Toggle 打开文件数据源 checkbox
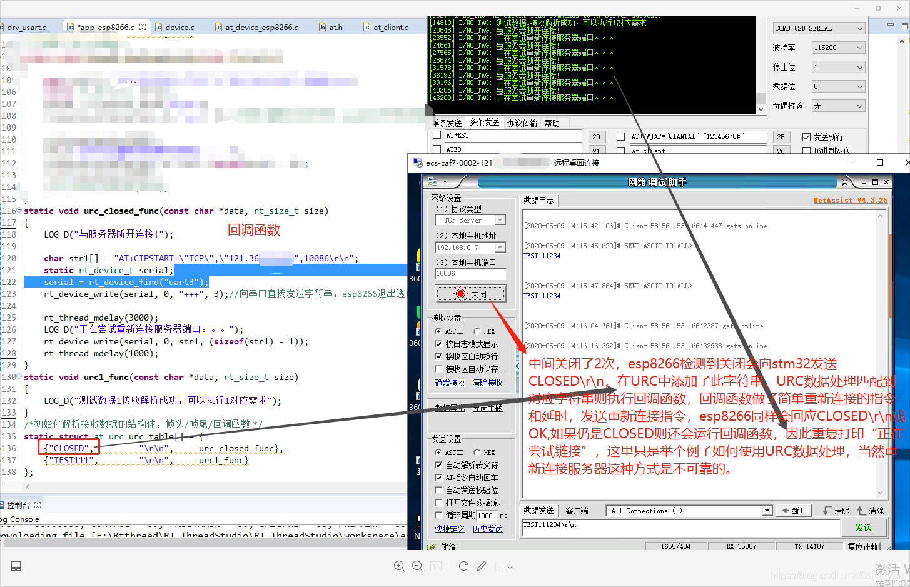Screen dimensions: 910x587 click(x=438, y=503)
